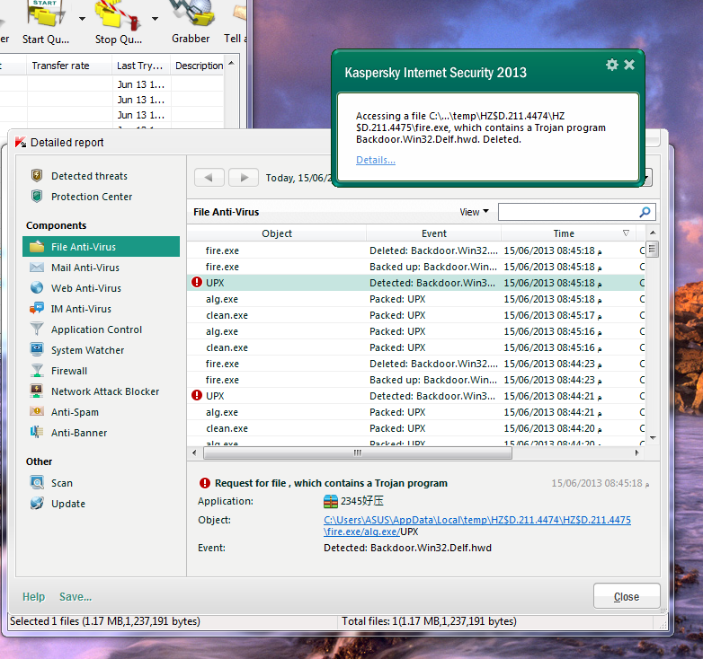
Task: Open the Stop Queue dropdown arrow
Action: tap(155, 19)
